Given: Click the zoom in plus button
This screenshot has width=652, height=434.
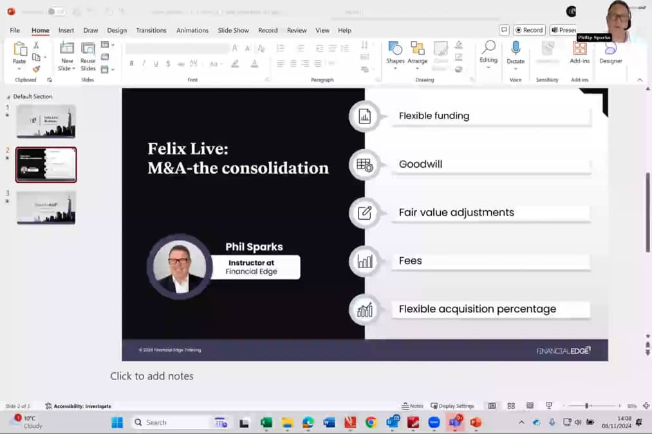Looking at the screenshot, I should tap(620, 406).
